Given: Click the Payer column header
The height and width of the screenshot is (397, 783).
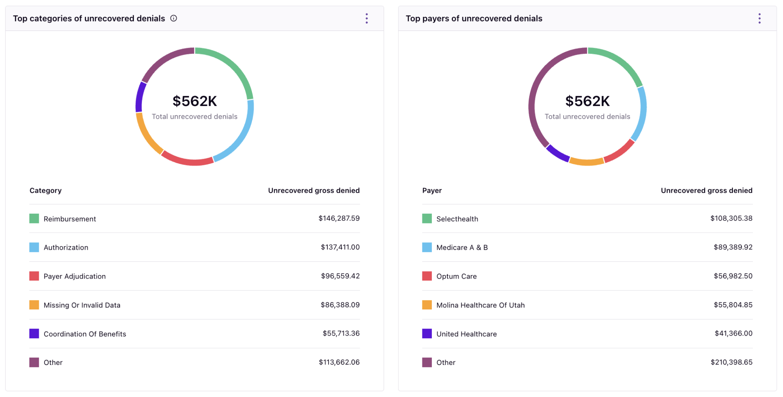Looking at the screenshot, I should click(432, 190).
